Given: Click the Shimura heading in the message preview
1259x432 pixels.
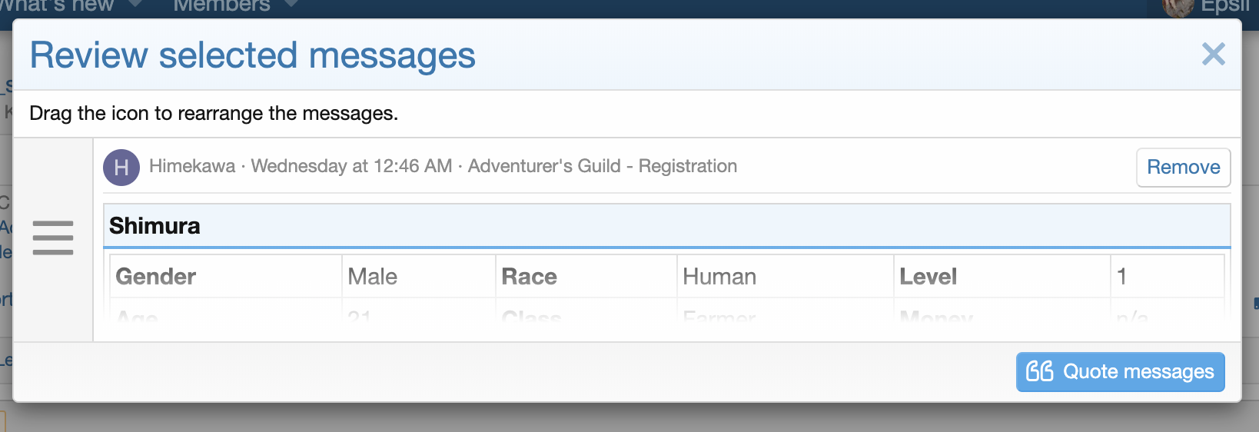Looking at the screenshot, I should 154,226.
